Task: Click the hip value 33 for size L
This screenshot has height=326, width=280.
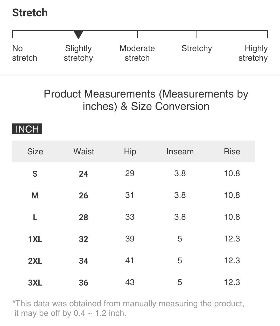Action: click(x=130, y=217)
